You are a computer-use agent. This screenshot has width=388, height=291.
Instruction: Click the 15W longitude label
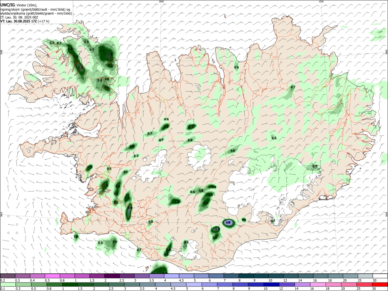coord(321,2)
